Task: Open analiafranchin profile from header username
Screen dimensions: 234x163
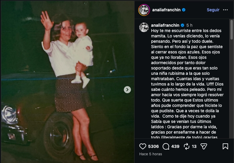Action: point(166,10)
